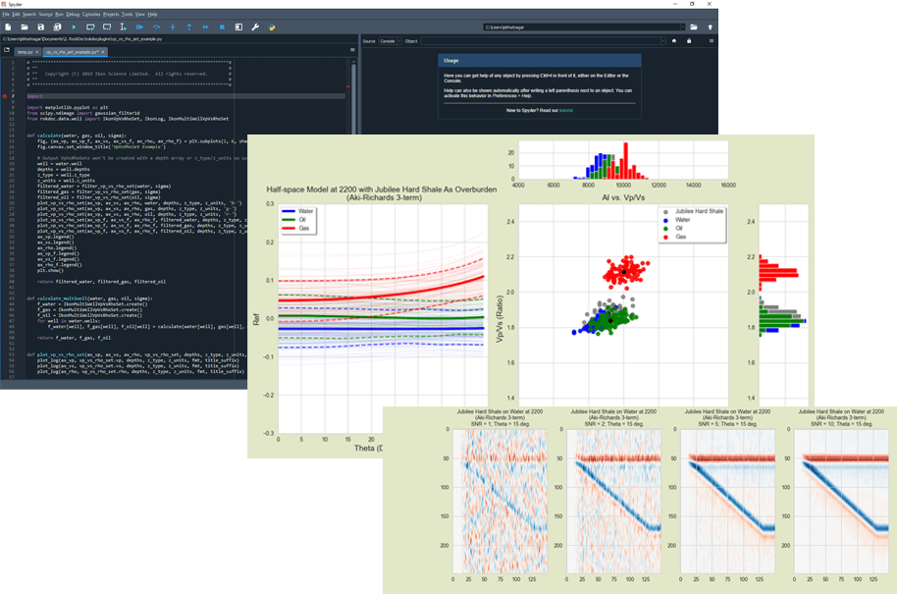897x594 pixels.
Task: Switch to the temp.py tab
Action: click(25, 51)
